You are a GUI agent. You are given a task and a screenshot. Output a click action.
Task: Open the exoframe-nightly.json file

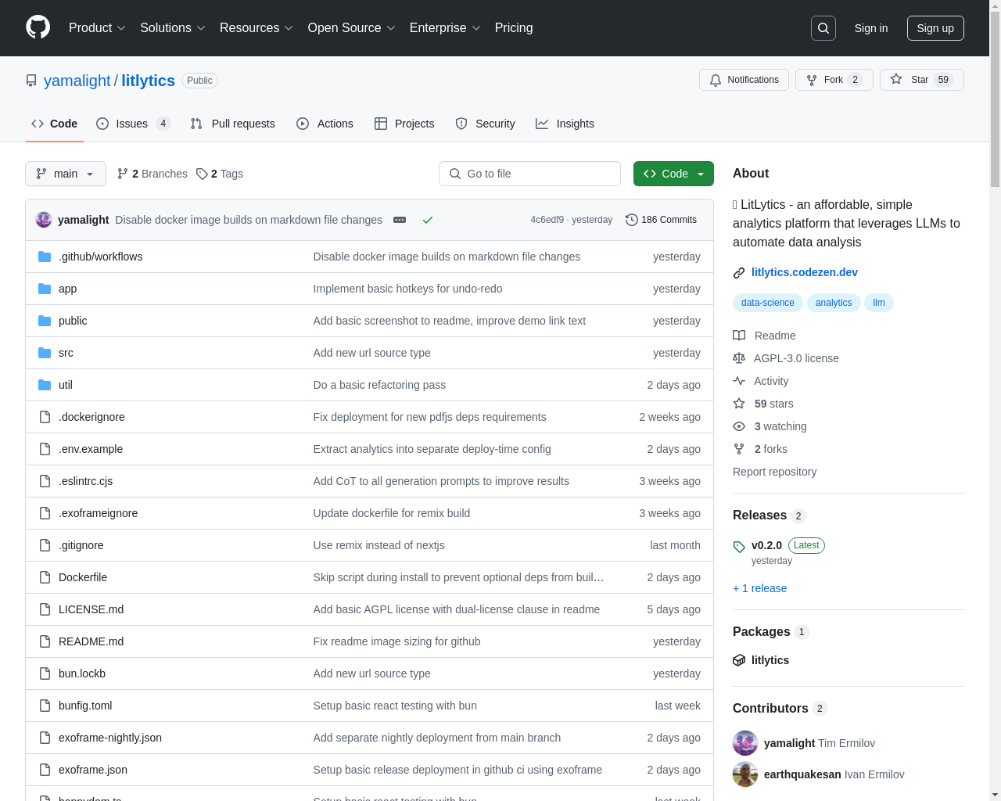[110, 738]
